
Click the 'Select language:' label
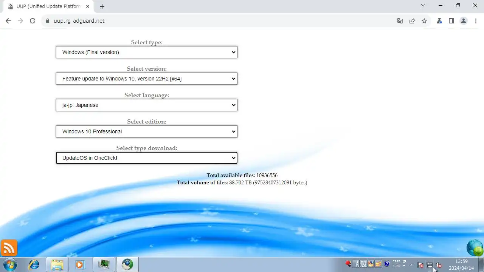tap(147, 95)
